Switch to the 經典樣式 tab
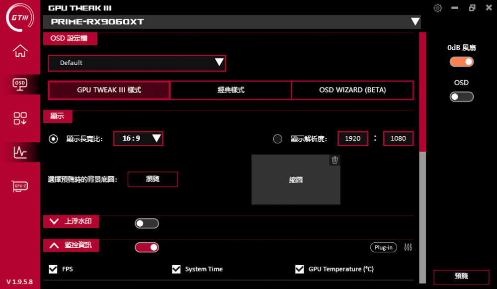This screenshot has height=289, width=497. [x=231, y=90]
